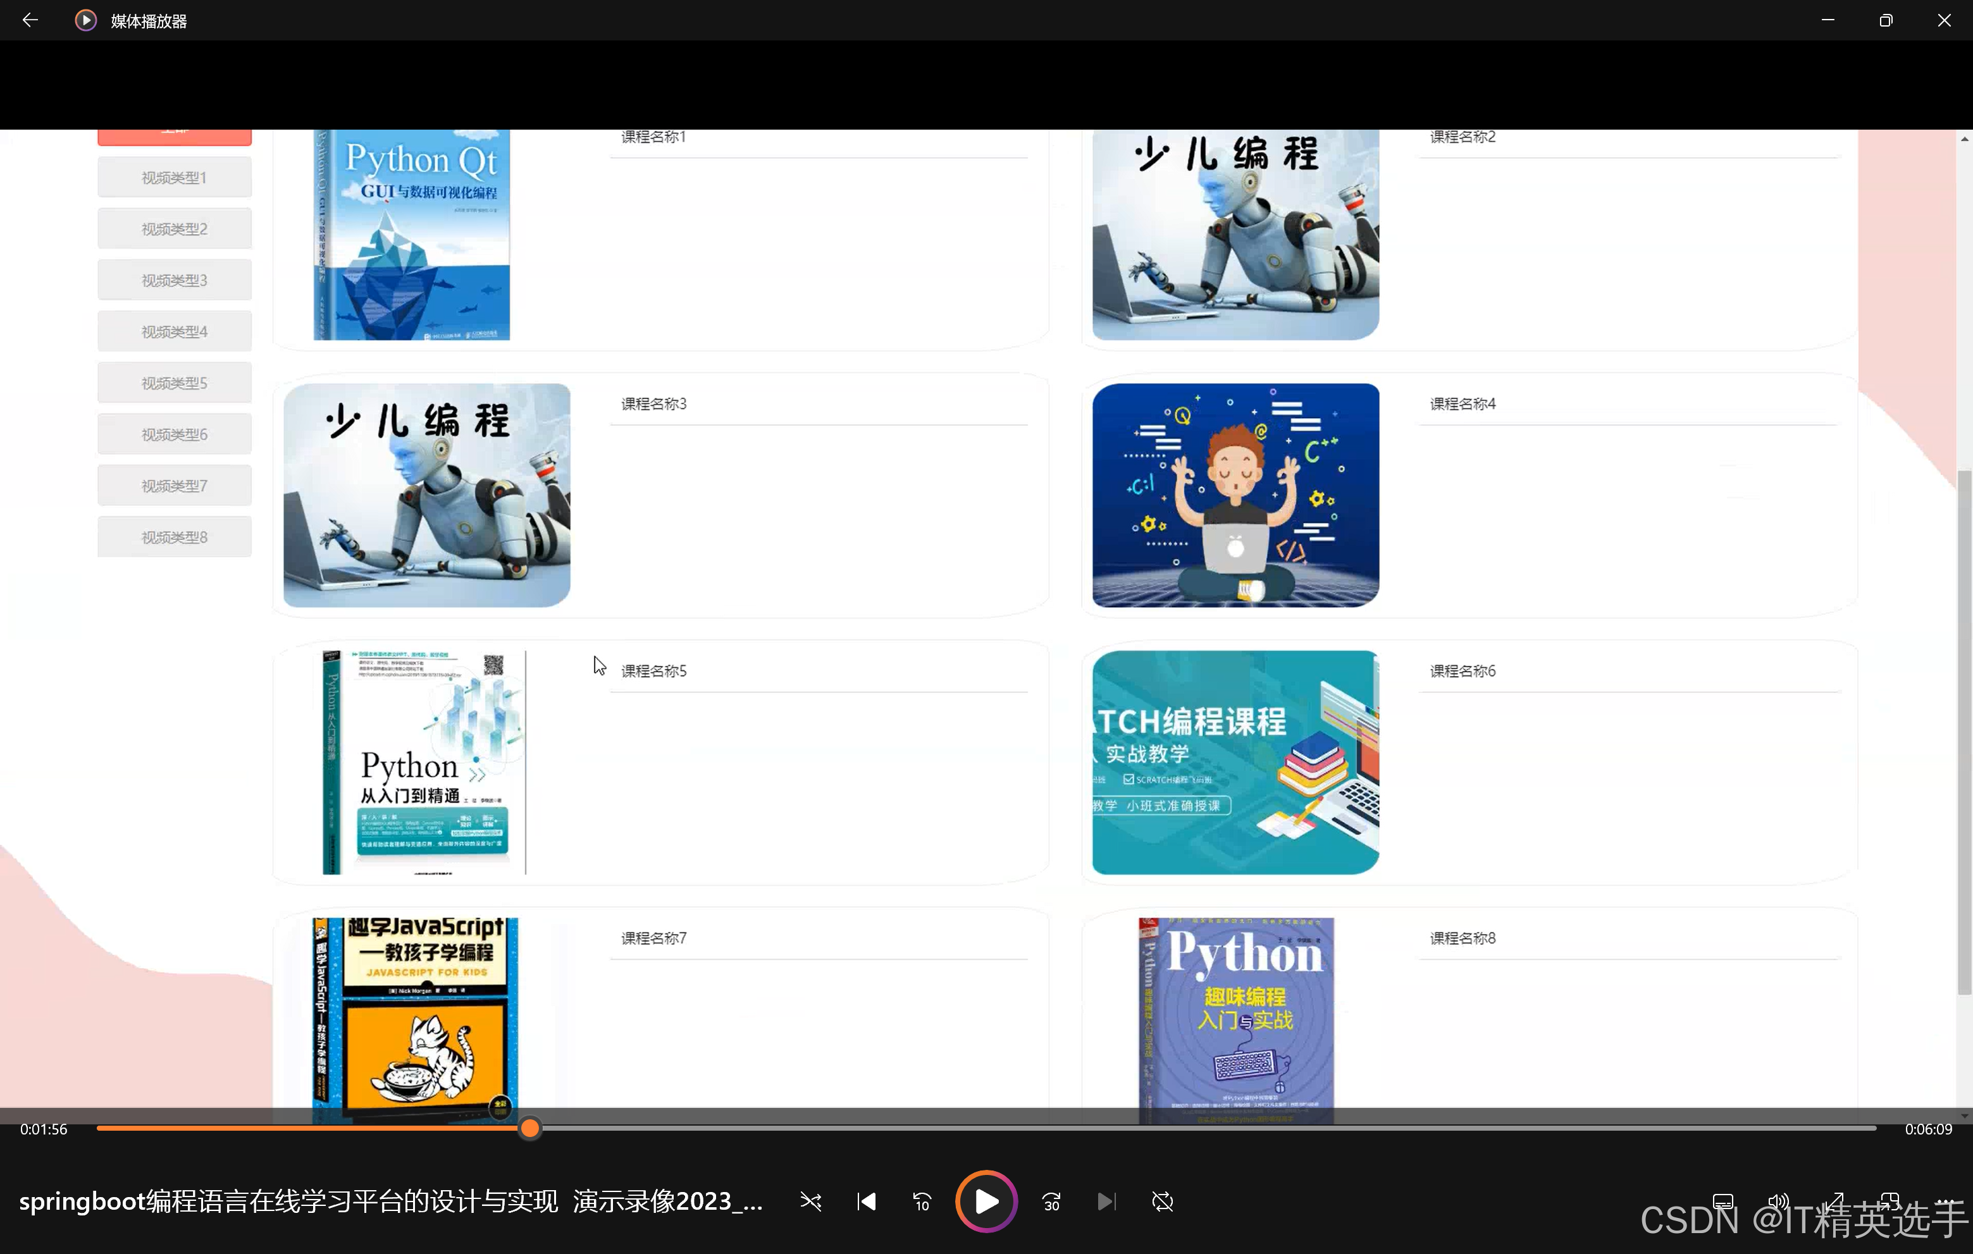Open the subtitles and captions menu
The image size is (1973, 1254).
pyautogui.click(x=1723, y=1202)
